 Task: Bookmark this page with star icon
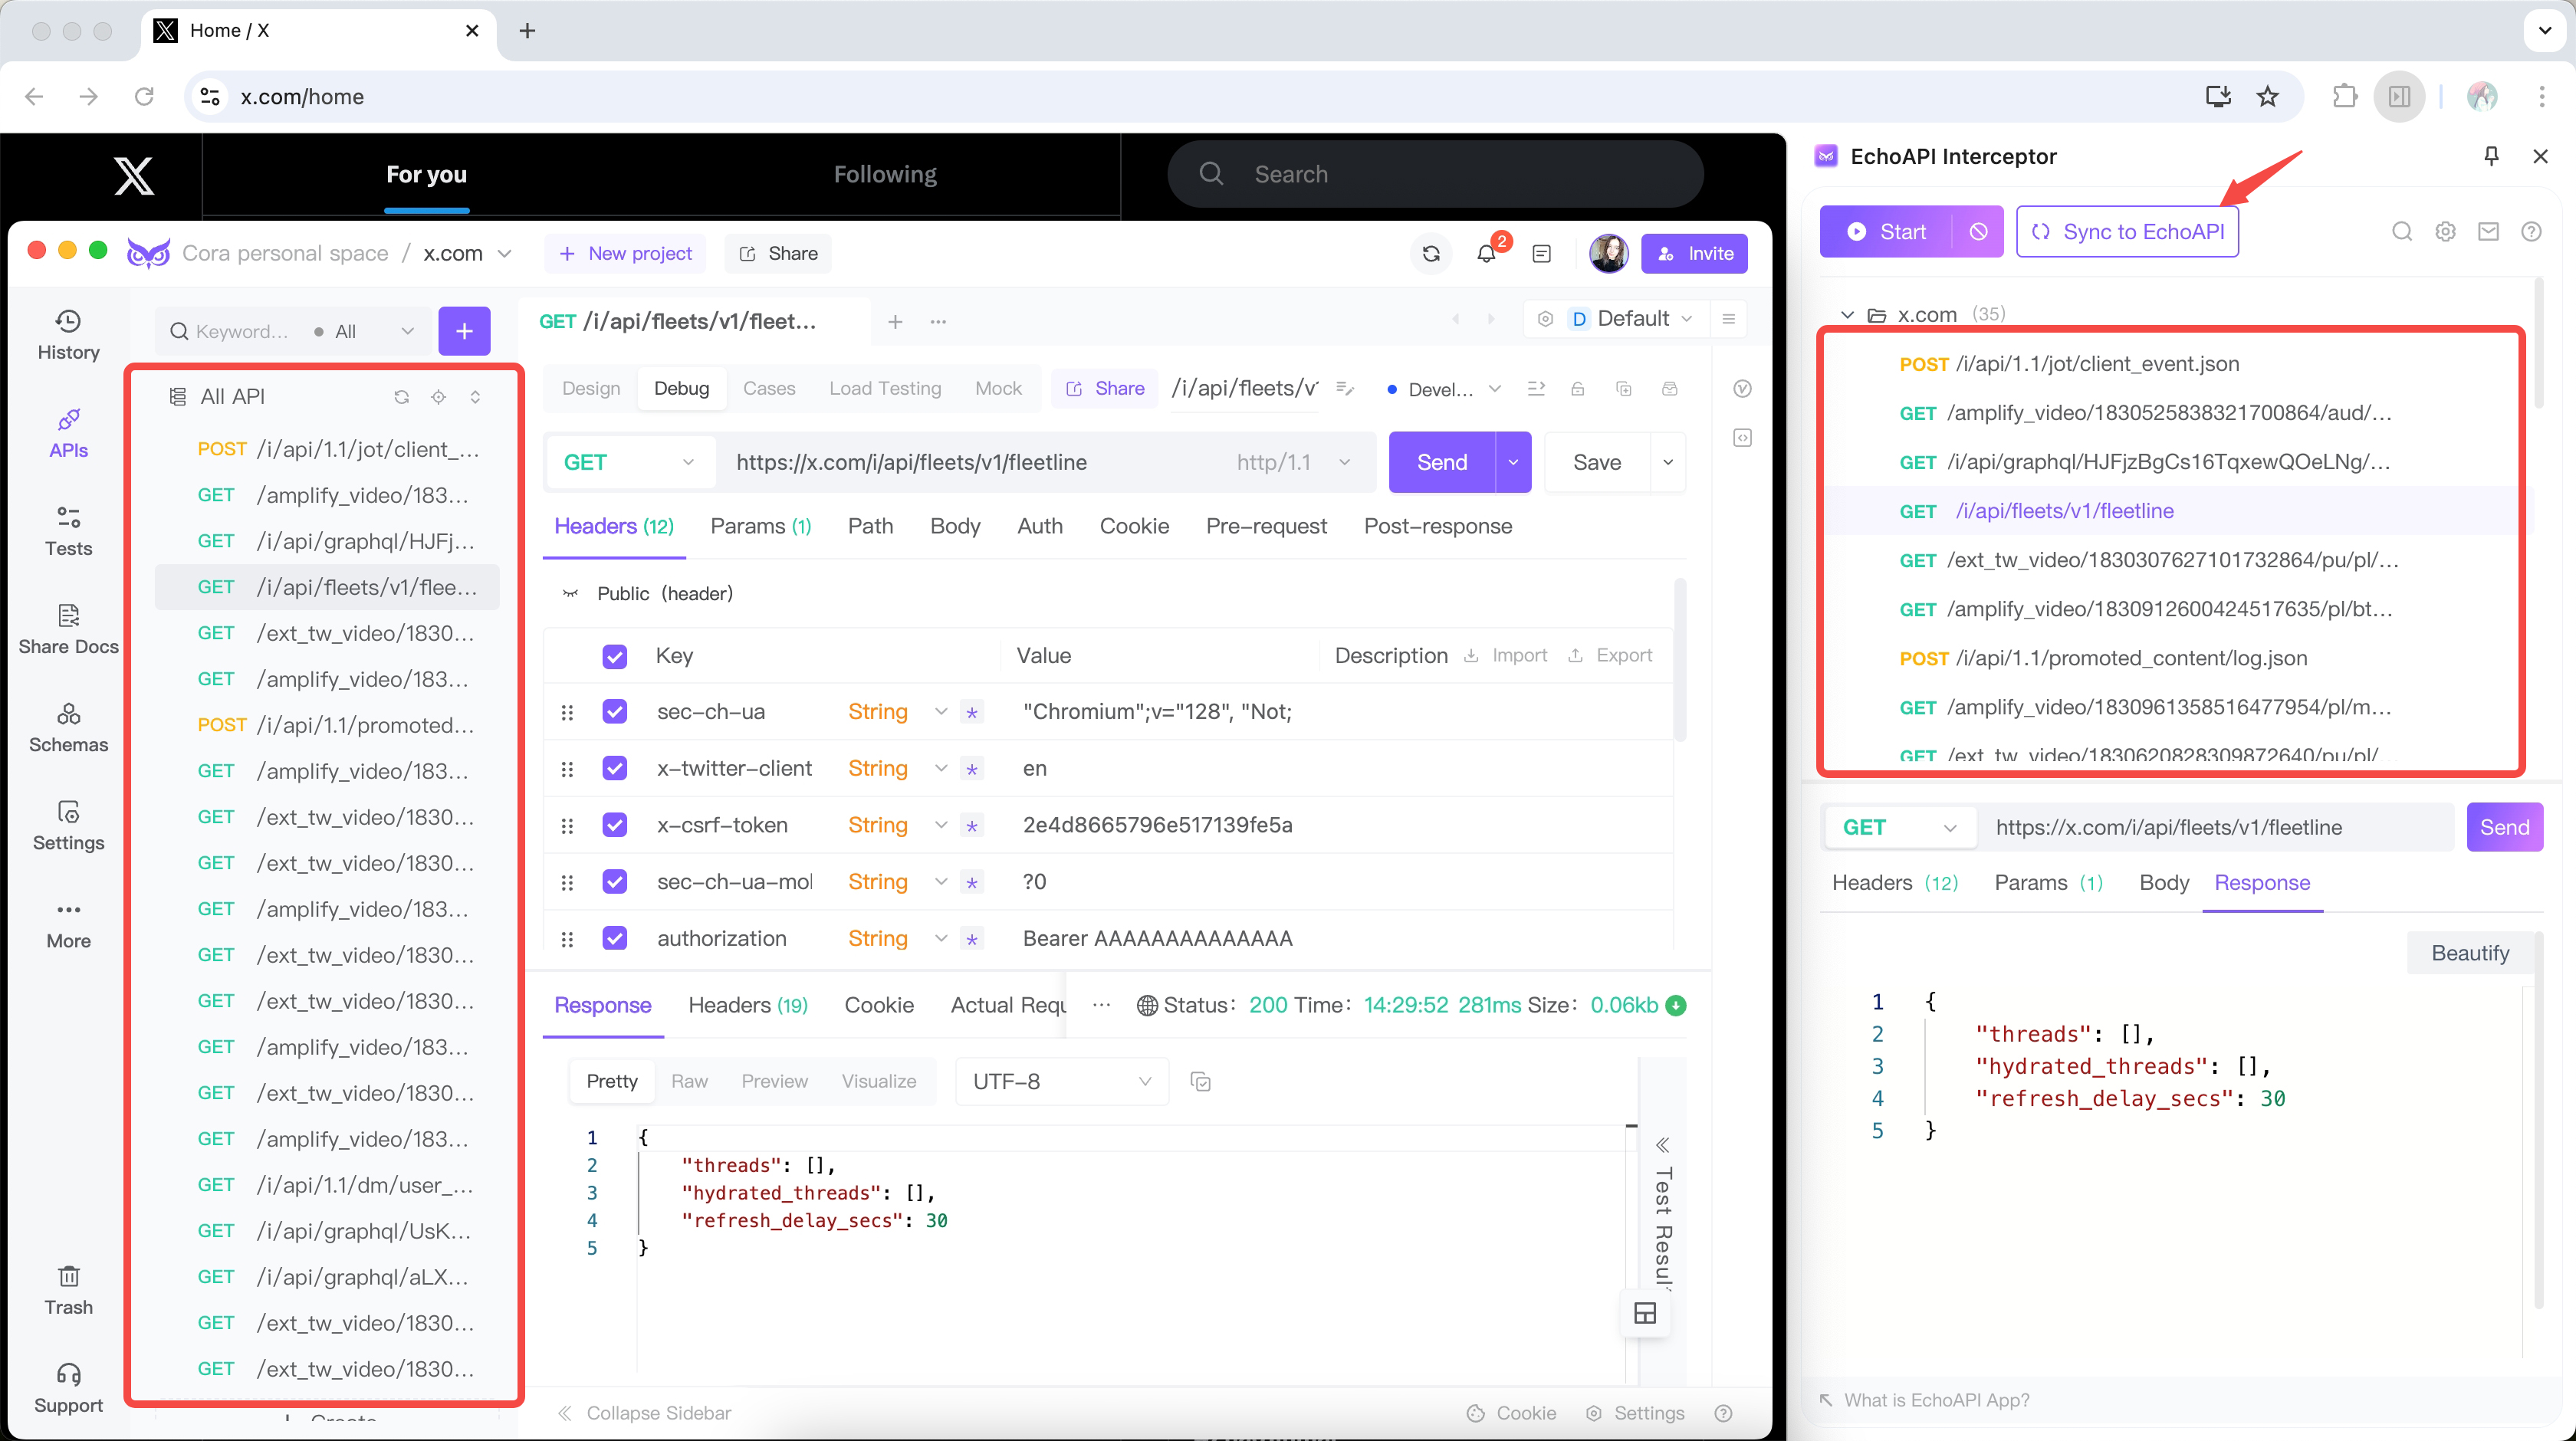pyautogui.click(x=2268, y=96)
